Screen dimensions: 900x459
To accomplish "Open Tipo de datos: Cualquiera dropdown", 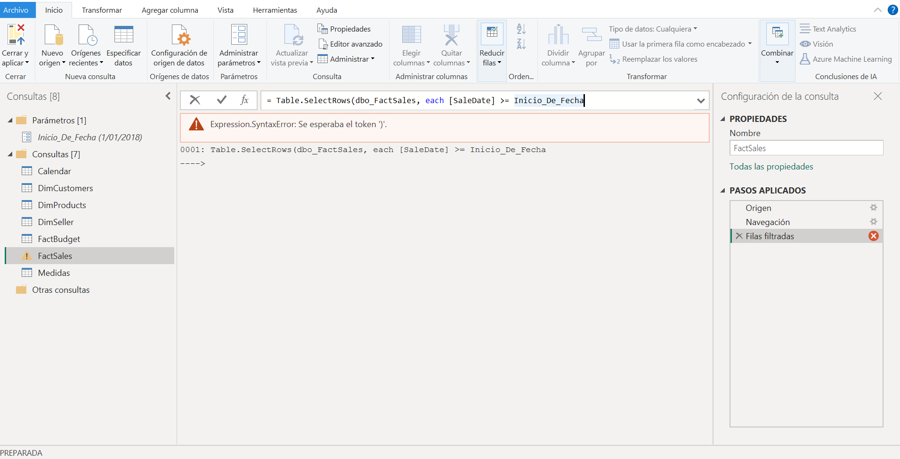I will (653, 29).
